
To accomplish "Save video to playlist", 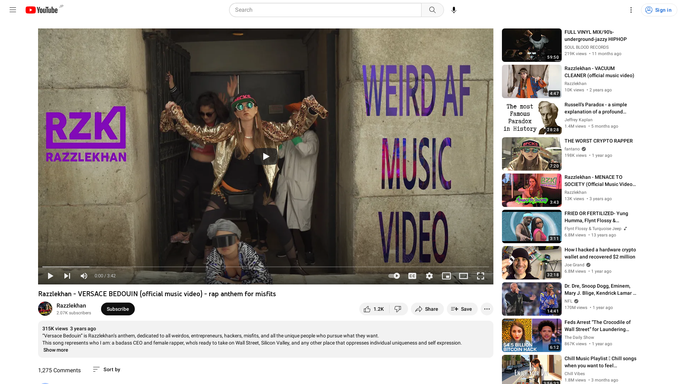I will point(462,309).
